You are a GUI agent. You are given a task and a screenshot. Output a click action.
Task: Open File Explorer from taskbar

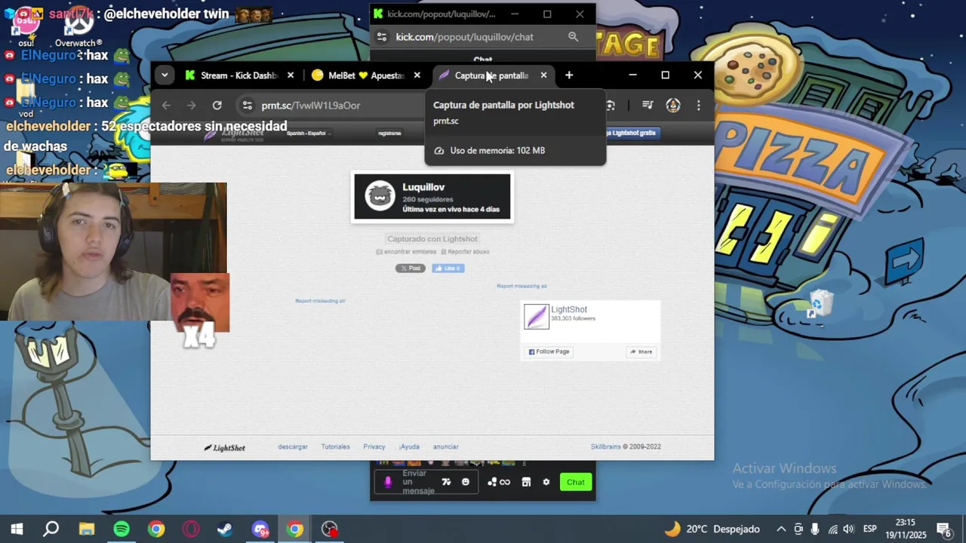pos(87,529)
